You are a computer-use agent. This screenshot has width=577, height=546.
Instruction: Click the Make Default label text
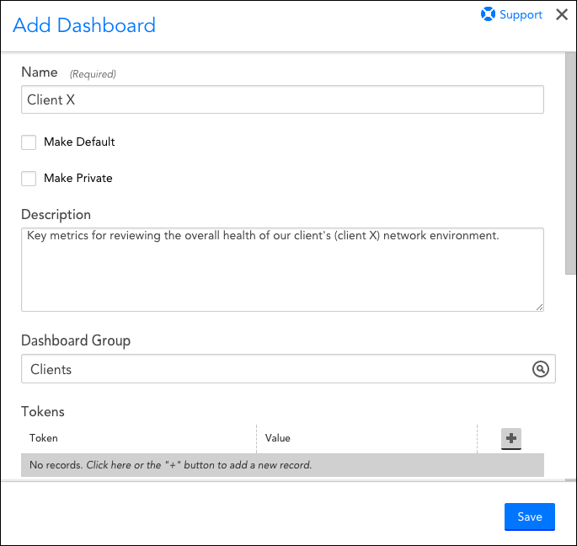(79, 142)
